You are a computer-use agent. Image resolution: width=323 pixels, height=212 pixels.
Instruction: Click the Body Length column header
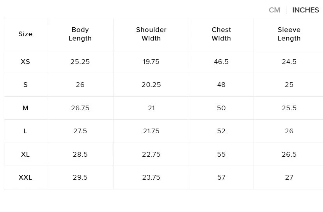80,34
